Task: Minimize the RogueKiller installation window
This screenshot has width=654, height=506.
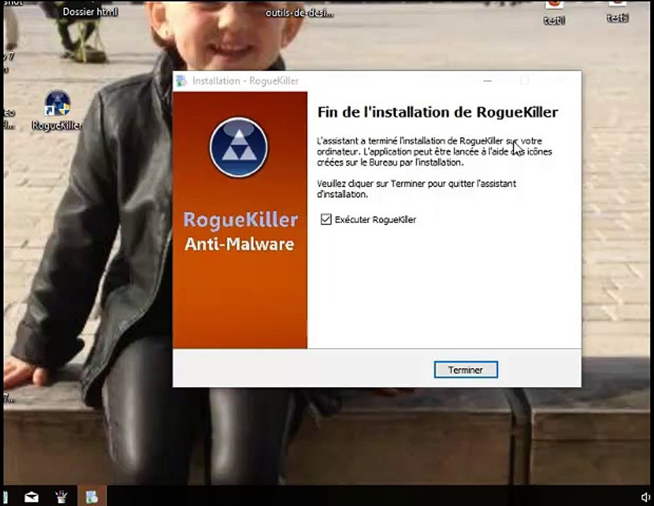Action: tap(487, 81)
